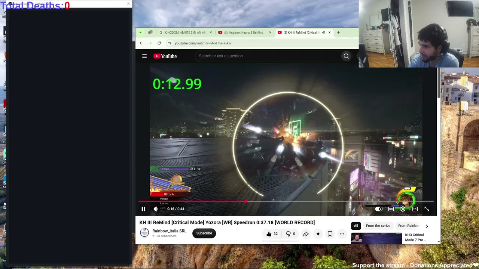Viewport: 479px width, 269px height.
Task: Click the 21.8K subscribers text
Action: (x=164, y=236)
